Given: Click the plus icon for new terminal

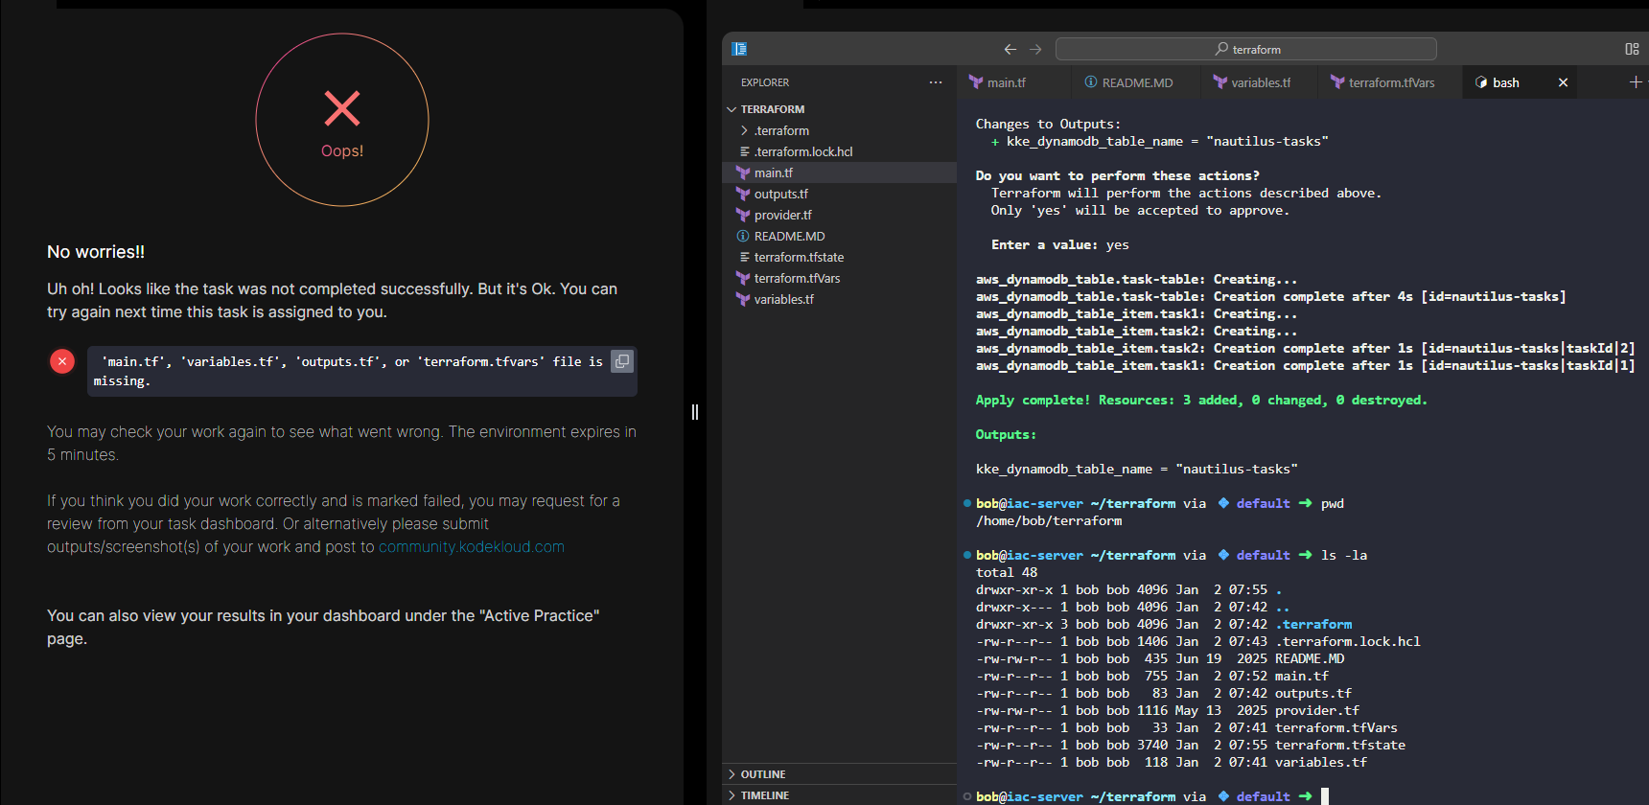Looking at the screenshot, I should (1636, 82).
